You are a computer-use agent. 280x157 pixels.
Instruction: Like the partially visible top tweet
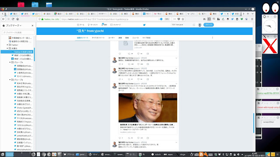tap(138, 54)
